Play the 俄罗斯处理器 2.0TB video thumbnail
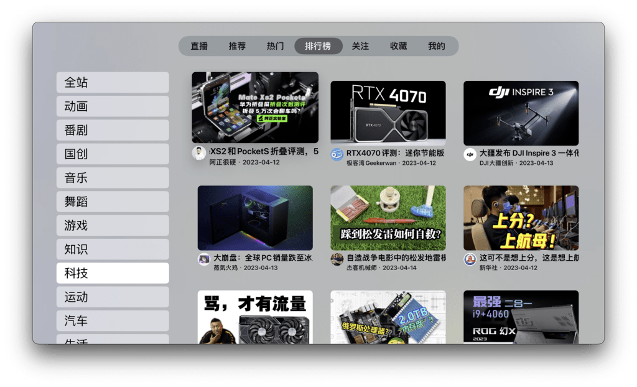Screen dimensions: 637x387 [x=388, y=317]
